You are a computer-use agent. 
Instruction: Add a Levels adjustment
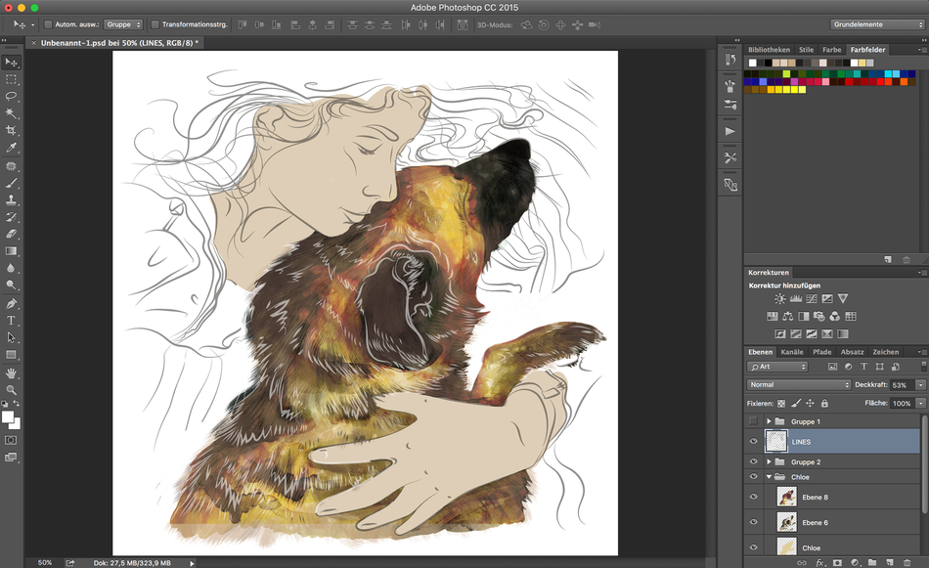796,298
